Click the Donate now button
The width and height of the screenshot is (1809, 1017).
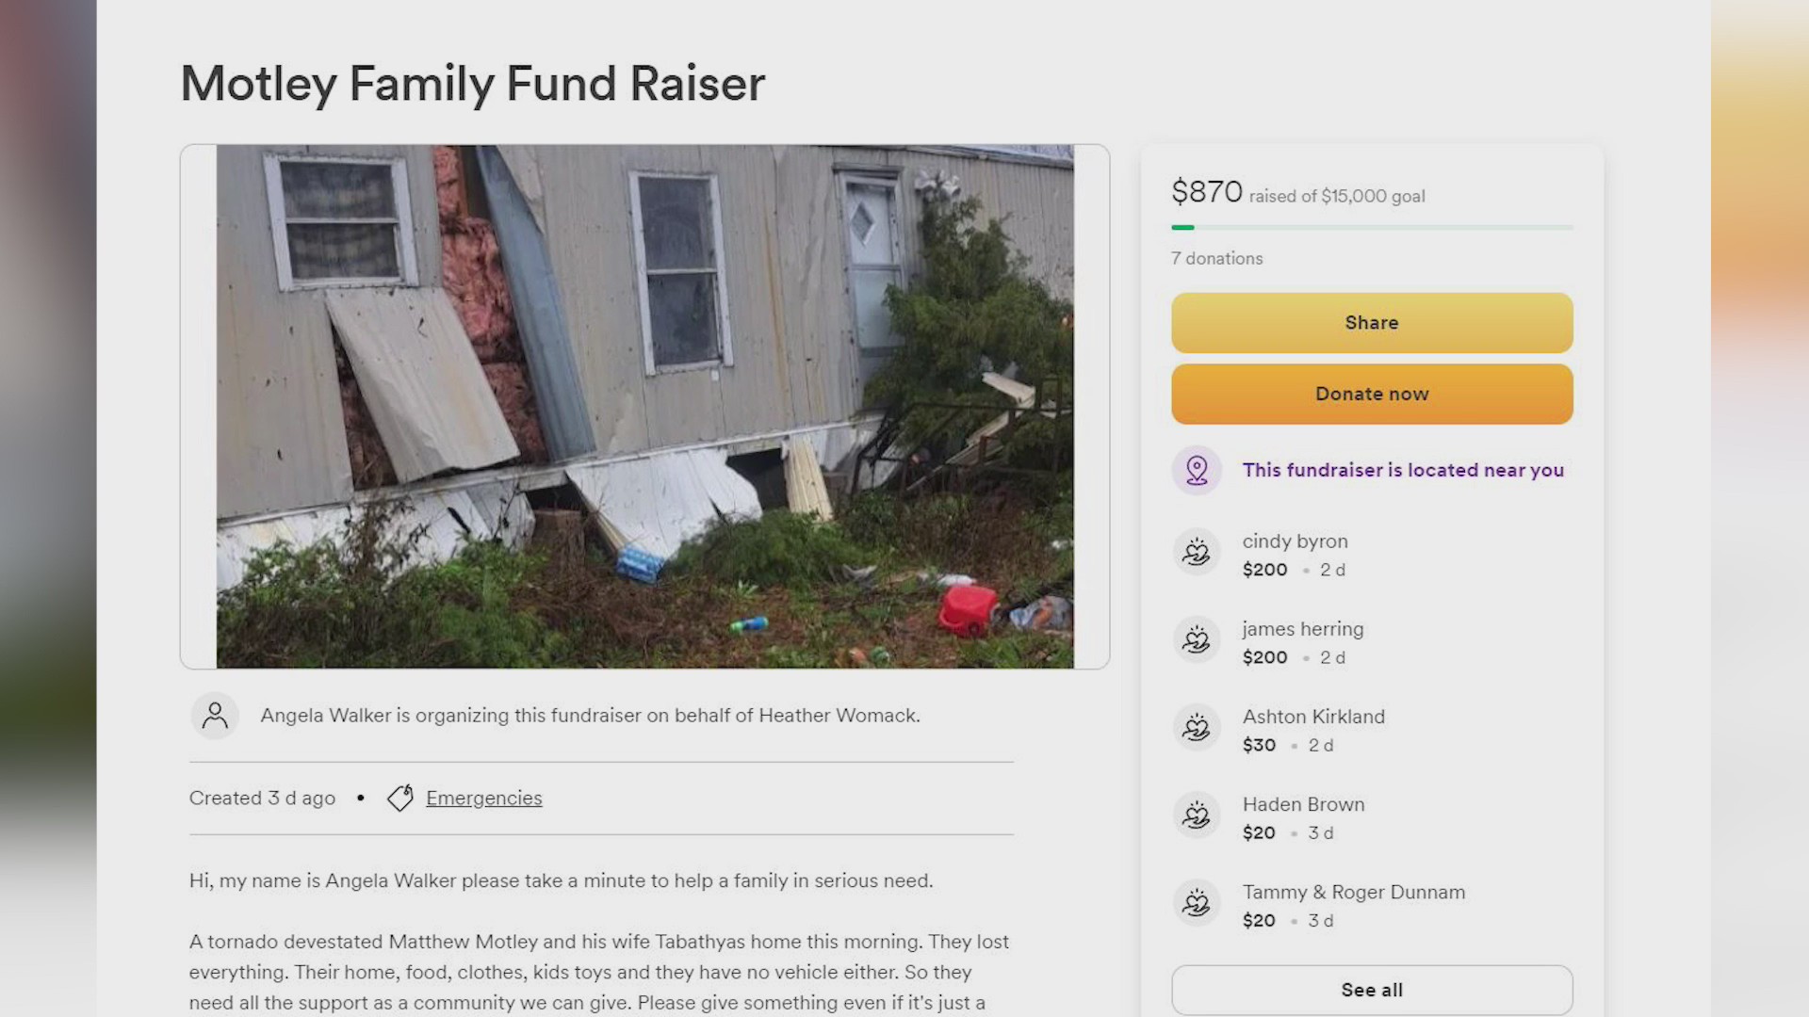pos(1371,394)
